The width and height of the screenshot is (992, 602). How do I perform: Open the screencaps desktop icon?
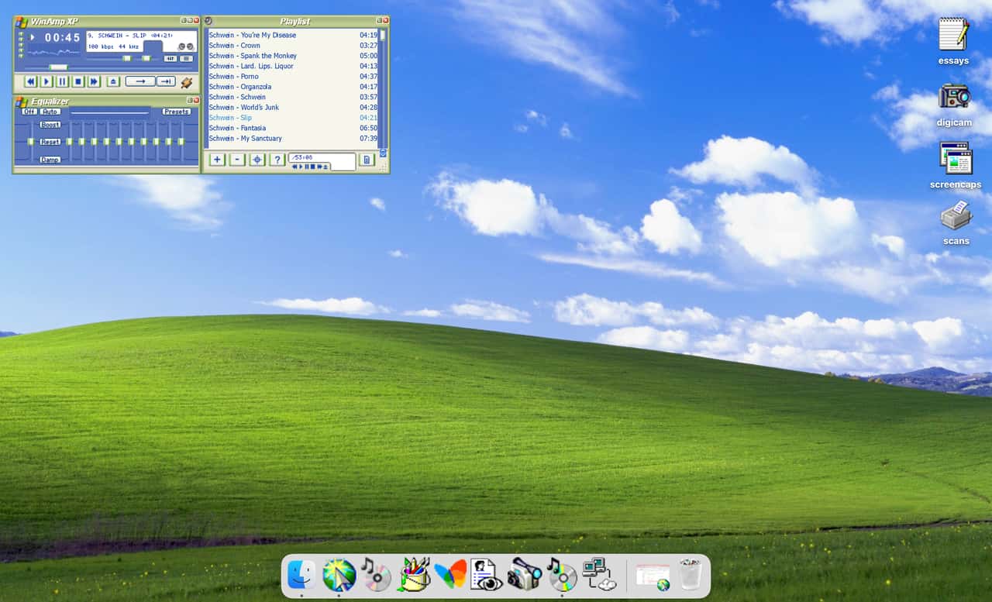[x=956, y=165]
